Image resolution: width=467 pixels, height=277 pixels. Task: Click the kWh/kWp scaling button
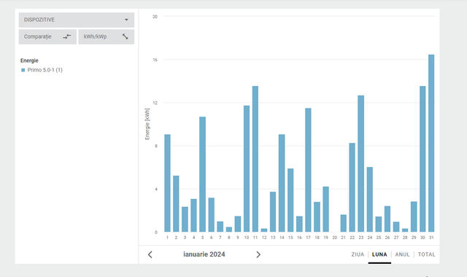[107, 36]
